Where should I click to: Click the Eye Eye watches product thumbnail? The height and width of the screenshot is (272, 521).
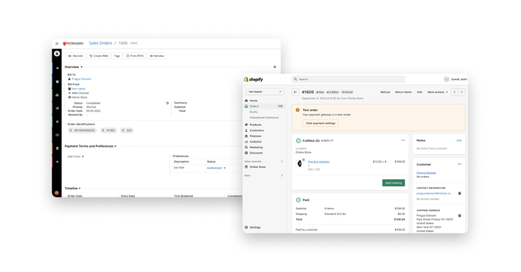click(x=299, y=163)
